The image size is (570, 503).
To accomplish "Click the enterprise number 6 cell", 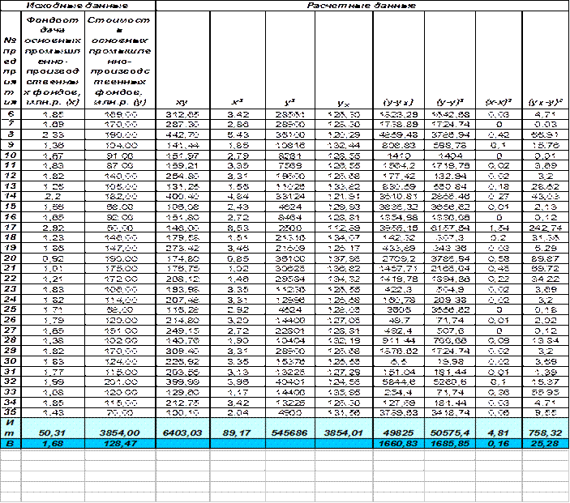I will (11, 114).
